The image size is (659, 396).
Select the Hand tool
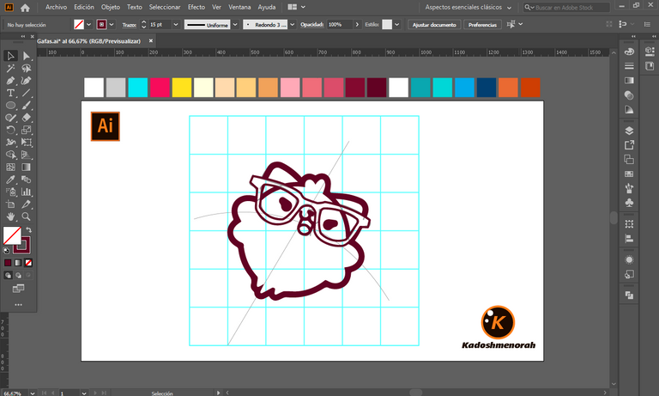coord(10,216)
